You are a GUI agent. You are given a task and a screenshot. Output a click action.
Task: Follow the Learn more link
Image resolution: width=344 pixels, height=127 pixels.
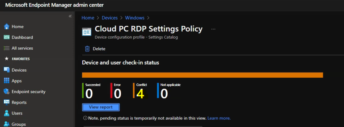click(x=219, y=118)
